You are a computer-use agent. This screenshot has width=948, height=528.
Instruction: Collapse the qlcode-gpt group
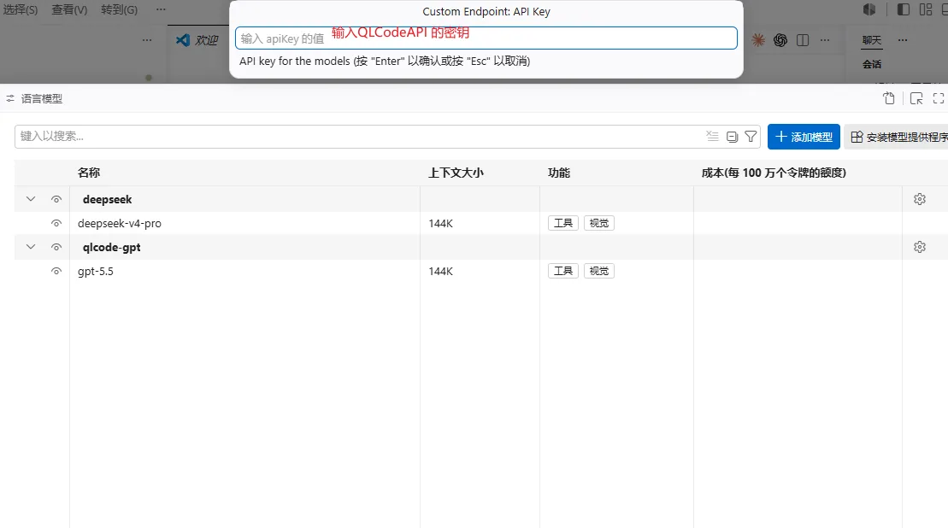tap(31, 246)
